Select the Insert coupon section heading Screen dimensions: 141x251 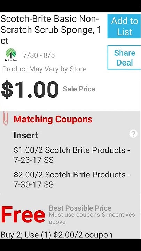26,135
